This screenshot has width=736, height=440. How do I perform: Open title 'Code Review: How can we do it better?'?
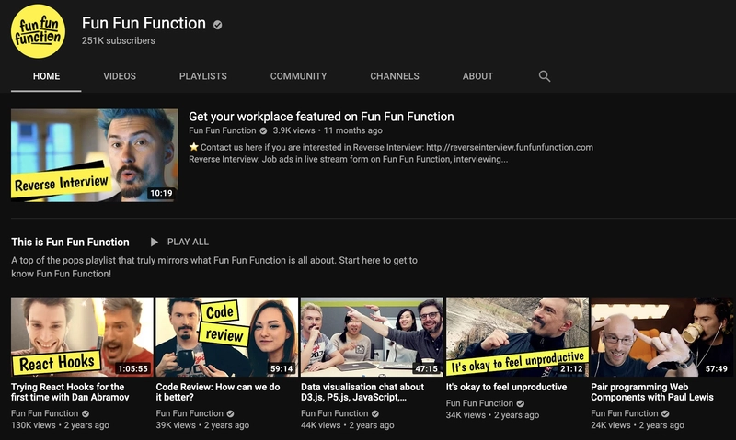pos(218,391)
